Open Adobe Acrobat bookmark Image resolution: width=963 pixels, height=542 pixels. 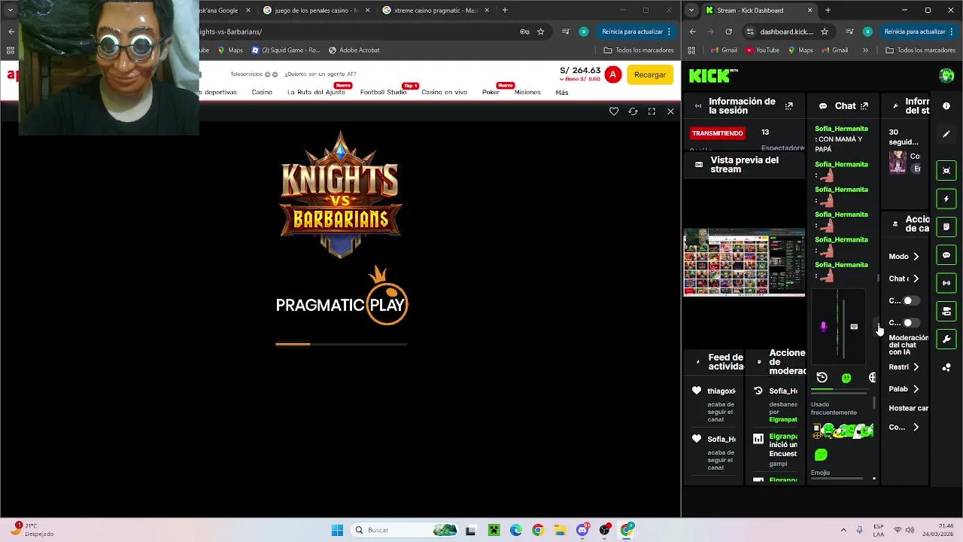click(x=354, y=50)
